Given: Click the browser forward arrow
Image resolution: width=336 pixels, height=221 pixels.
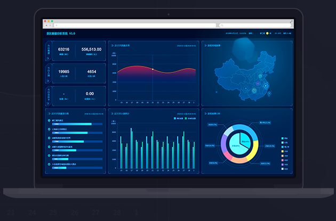Looking at the screenshot, I should coord(50,25).
